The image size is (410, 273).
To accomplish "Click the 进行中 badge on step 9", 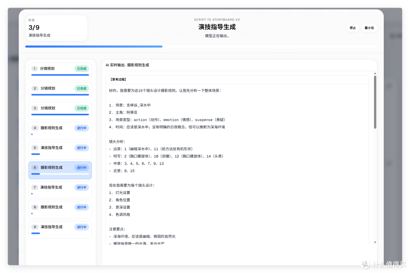I will (82, 227).
